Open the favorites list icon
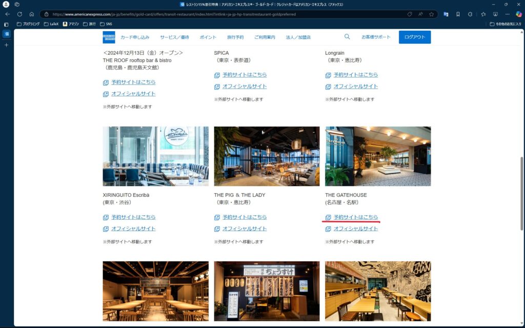This screenshot has height=328, width=525. point(483,14)
